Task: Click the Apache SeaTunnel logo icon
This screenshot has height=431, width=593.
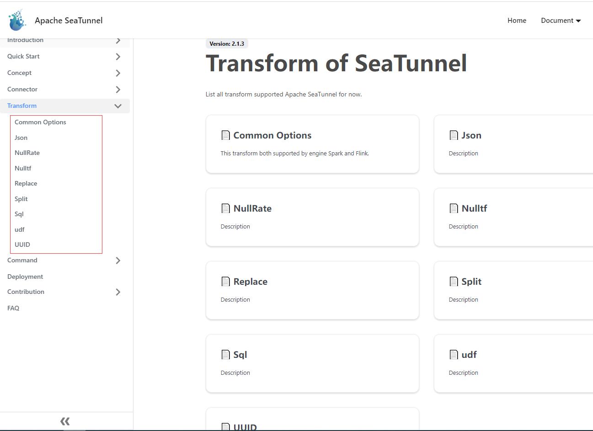Action: 17,20
